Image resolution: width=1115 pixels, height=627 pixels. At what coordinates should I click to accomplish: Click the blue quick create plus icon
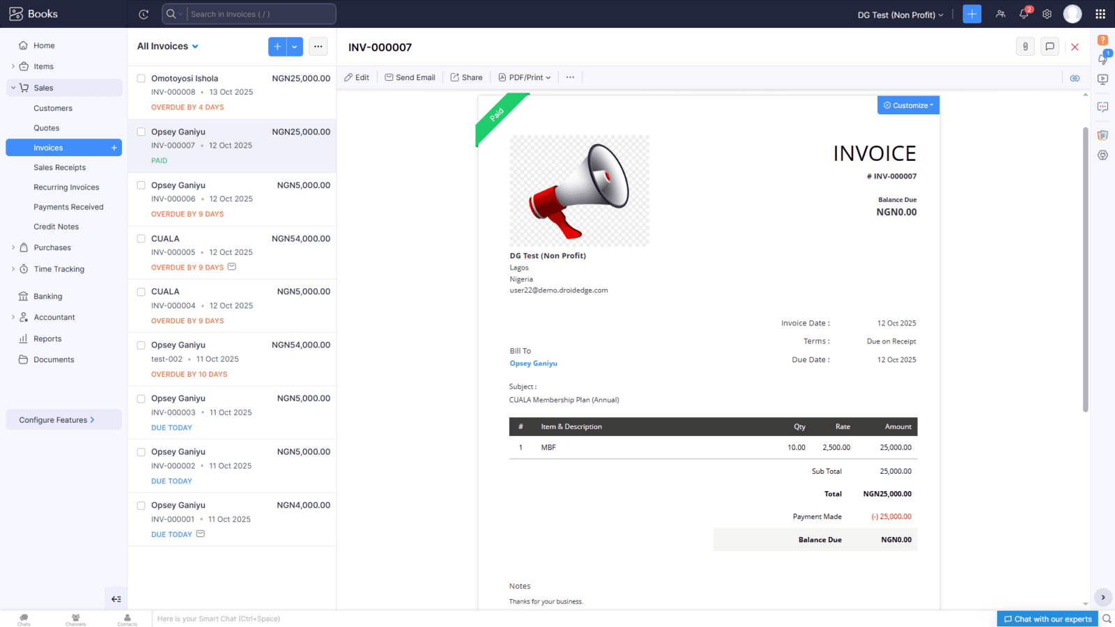point(971,14)
